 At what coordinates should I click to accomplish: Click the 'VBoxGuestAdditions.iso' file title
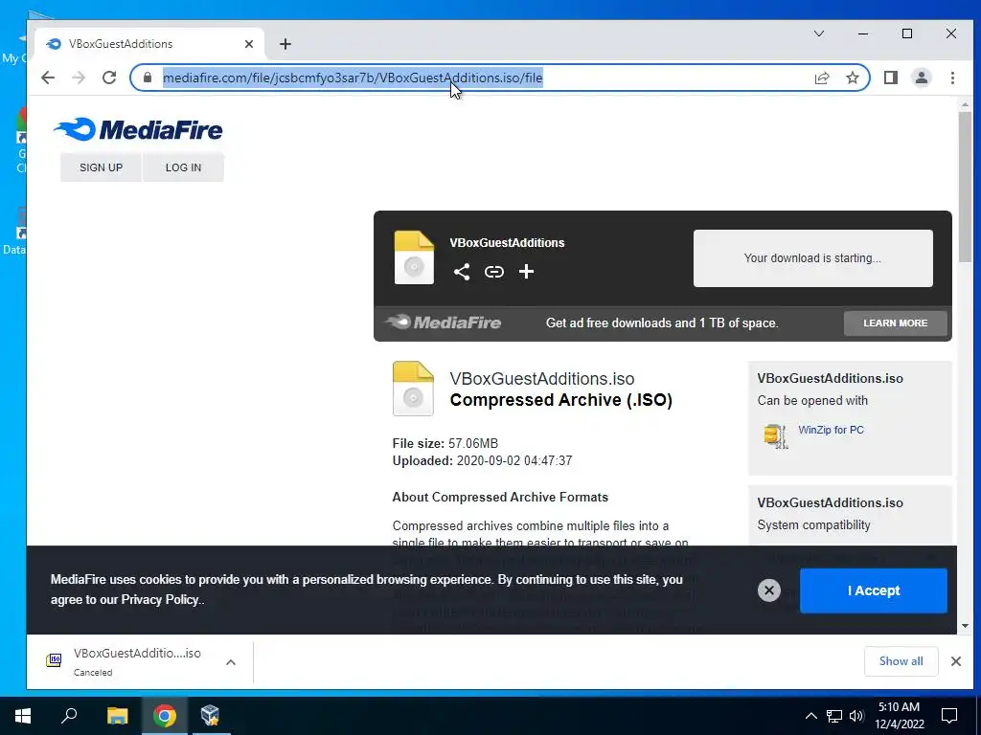coord(542,379)
